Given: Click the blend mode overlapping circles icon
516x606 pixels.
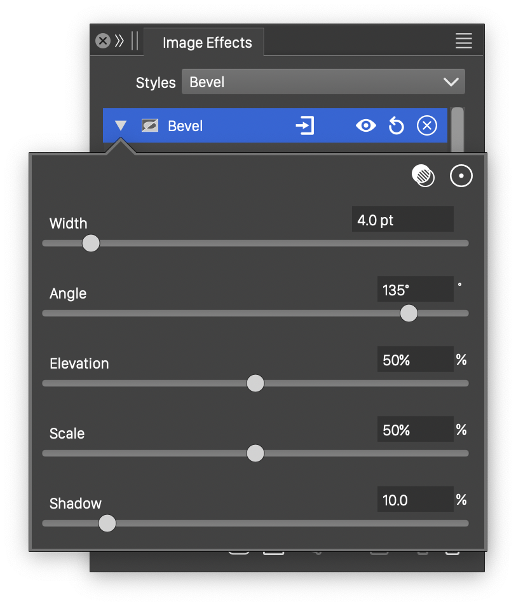Looking at the screenshot, I should 423,176.
